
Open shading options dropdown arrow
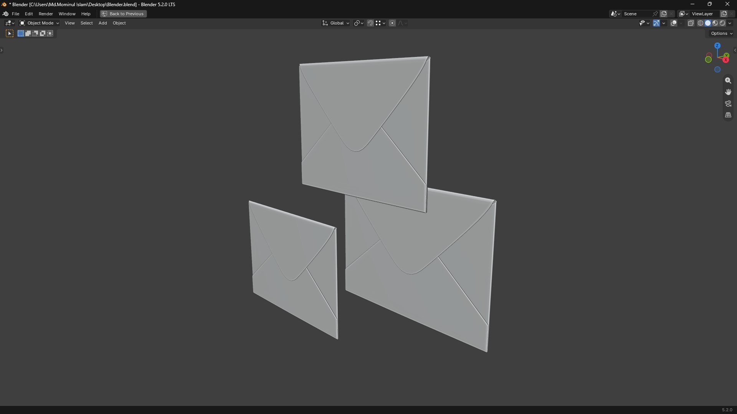730,23
